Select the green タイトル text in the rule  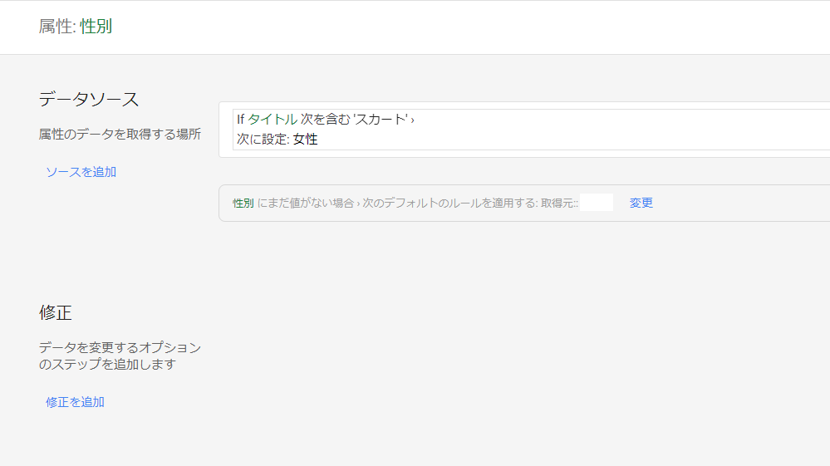273,120
